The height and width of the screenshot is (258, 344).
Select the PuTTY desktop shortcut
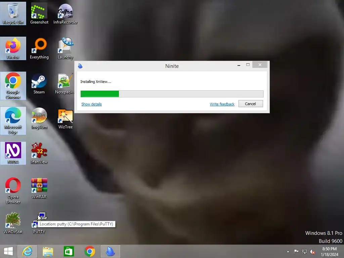point(39,223)
